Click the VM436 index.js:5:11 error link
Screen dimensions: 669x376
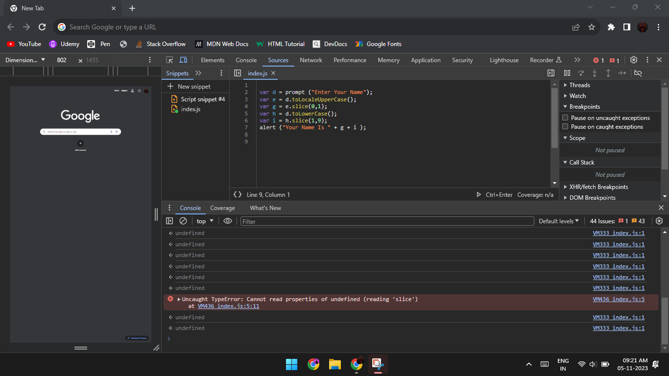coord(228,306)
